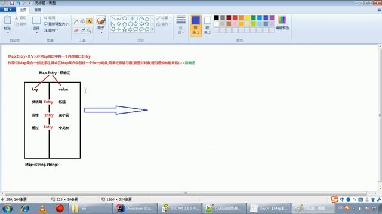
Task: Click Save icon in quick access toolbar
Action: (12, 3)
